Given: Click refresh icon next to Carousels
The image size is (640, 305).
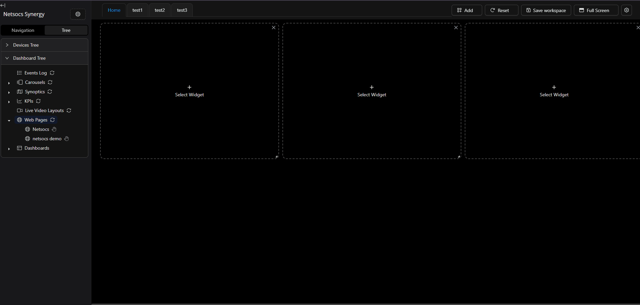Looking at the screenshot, I should tap(50, 82).
